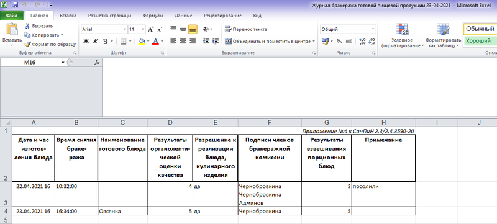The width and height of the screenshot is (497, 224).
Task: Open Шрифт group dialog launcher
Action: [x=162, y=53]
